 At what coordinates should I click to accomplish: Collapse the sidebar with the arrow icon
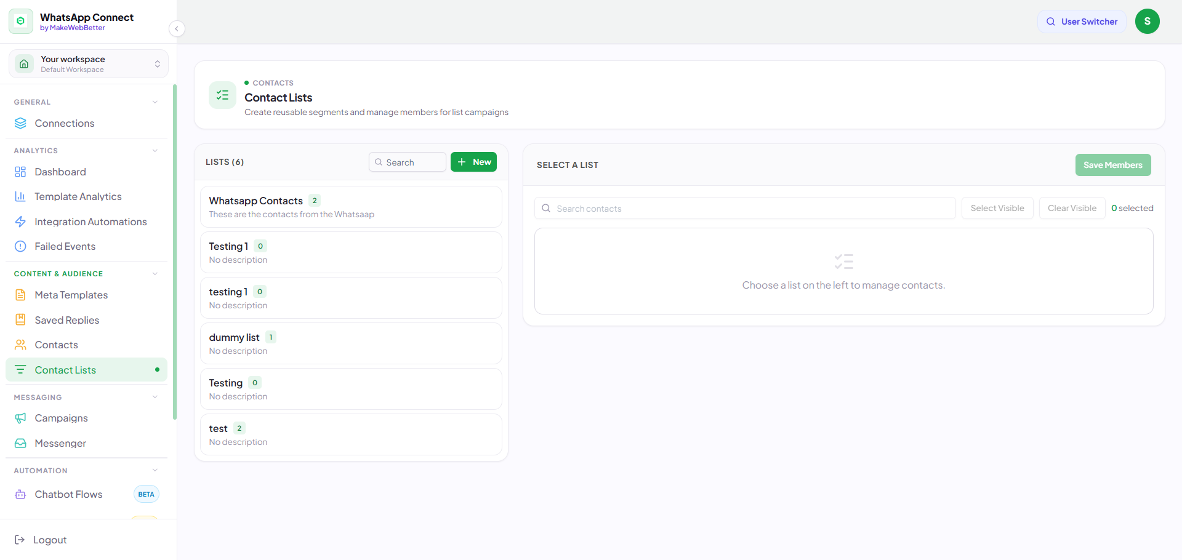click(x=177, y=28)
